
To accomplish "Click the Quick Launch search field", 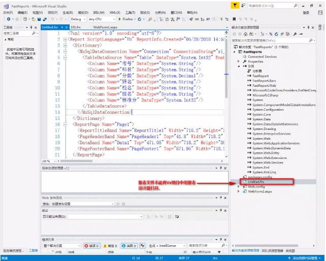I will [x=273, y=6].
